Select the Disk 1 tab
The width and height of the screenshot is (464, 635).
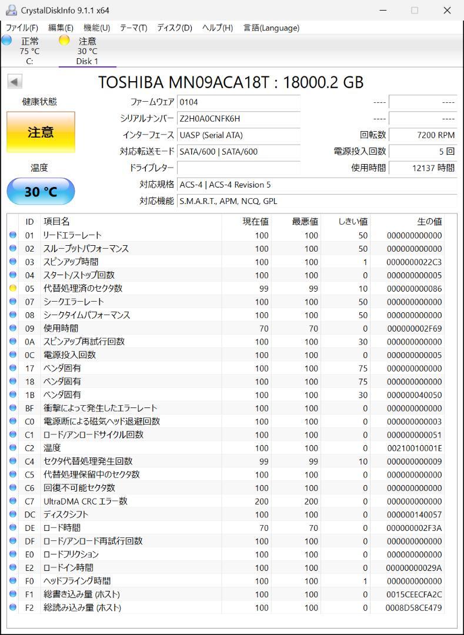(x=88, y=51)
